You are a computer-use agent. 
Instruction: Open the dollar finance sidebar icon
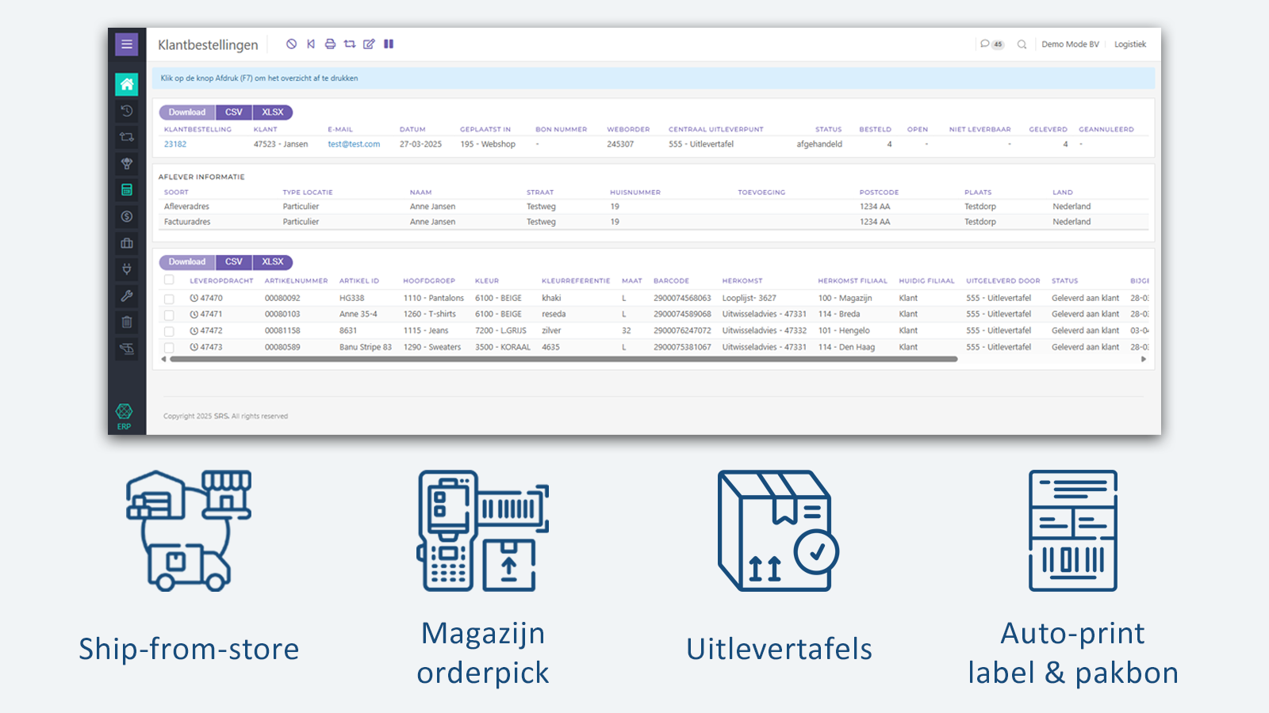126,216
